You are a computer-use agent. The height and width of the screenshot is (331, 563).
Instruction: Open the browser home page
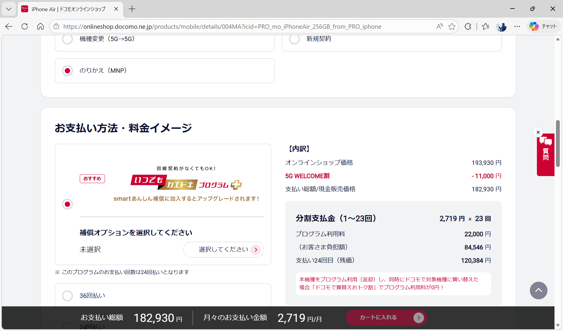coord(40,26)
